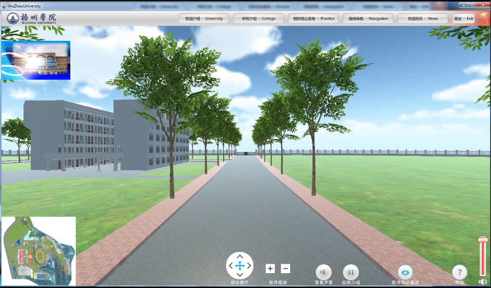Click the Exit button

pos(464,18)
